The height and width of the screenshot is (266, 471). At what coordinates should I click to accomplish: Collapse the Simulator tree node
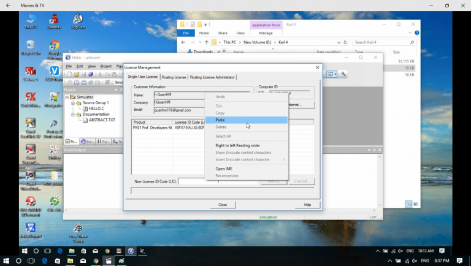(x=67, y=97)
